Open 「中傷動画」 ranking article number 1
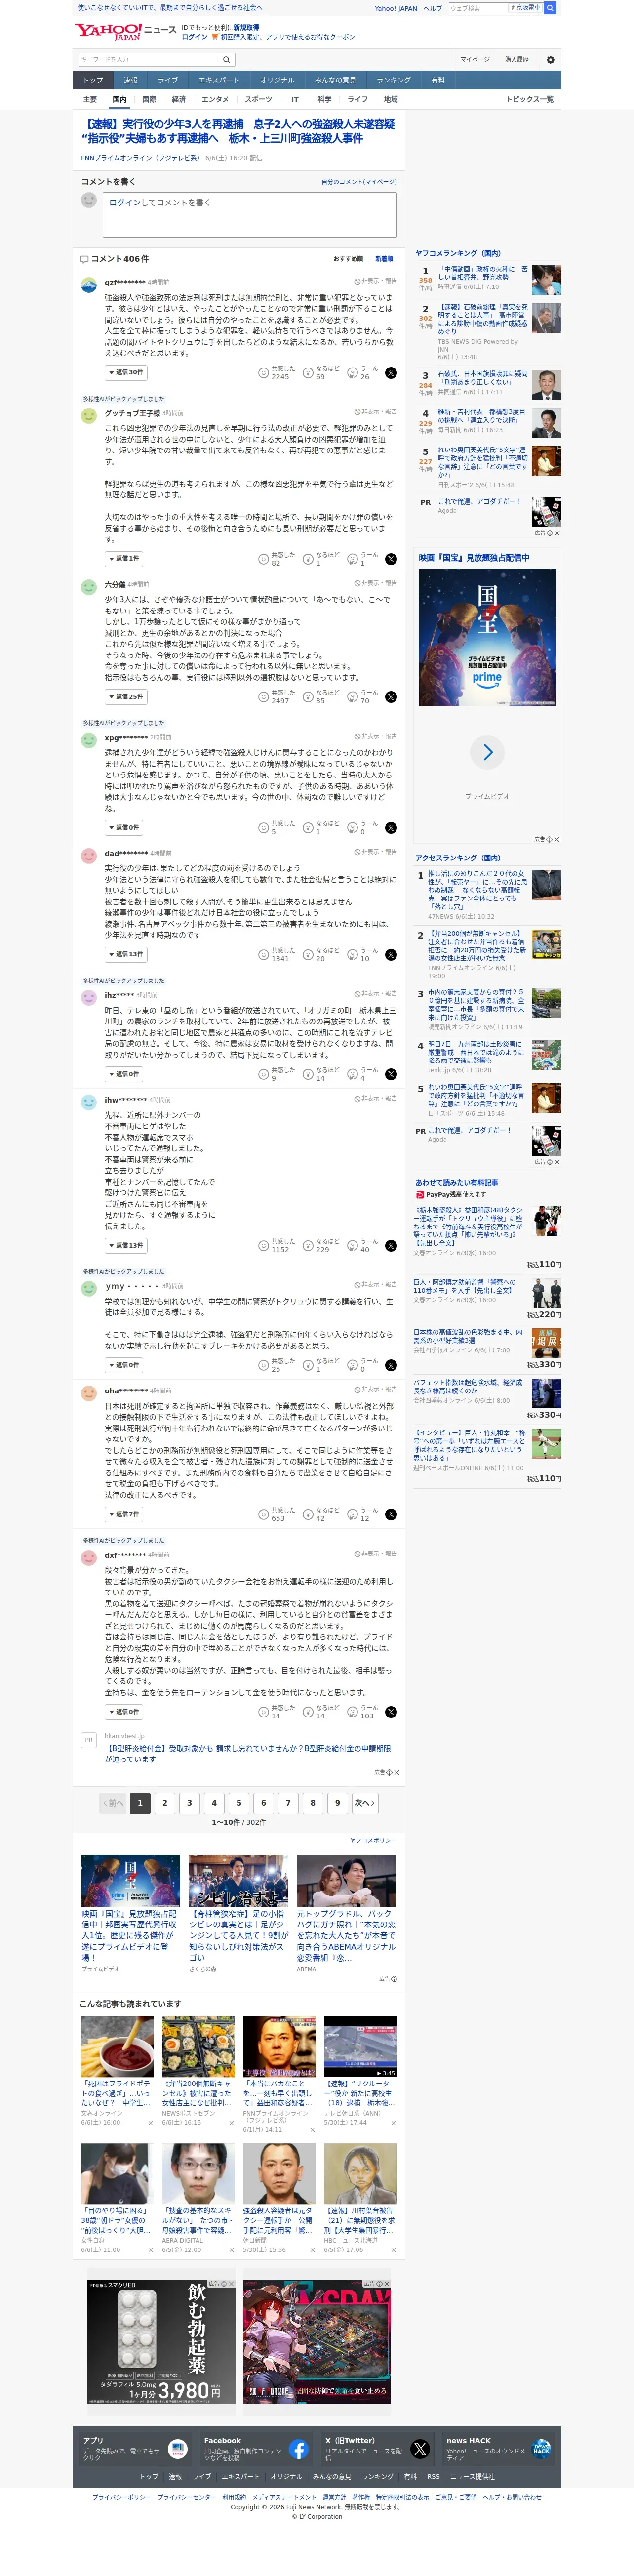Image resolution: width=634 pixels, height=2576 pixels. (483, 273)
